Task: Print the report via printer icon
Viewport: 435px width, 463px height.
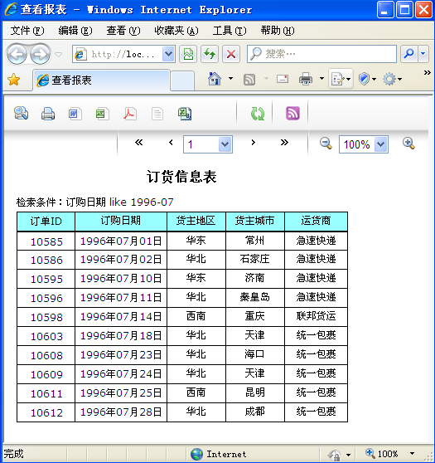Action: pyautogui.click(x=48, y=114)
